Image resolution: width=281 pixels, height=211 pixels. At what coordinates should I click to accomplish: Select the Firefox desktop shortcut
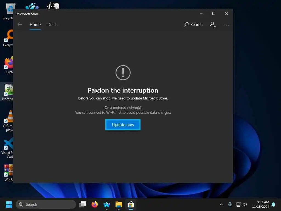coord(8,65)
